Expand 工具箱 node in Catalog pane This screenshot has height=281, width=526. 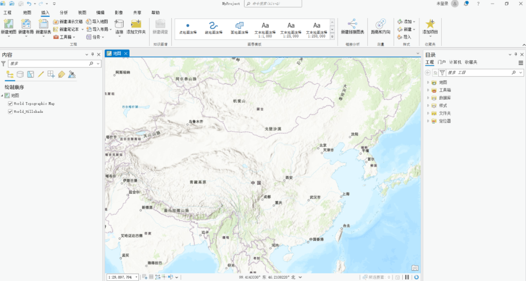[428, 90]
